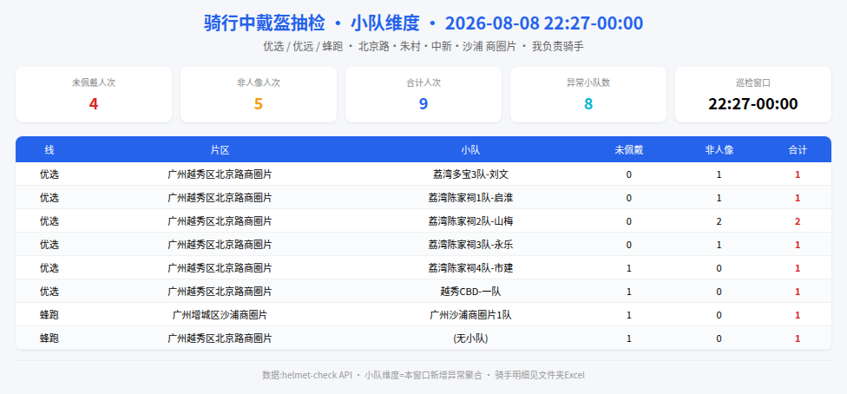Click the 片区 cell in the 越秀CBD-一队 row

tap(220, 292)
